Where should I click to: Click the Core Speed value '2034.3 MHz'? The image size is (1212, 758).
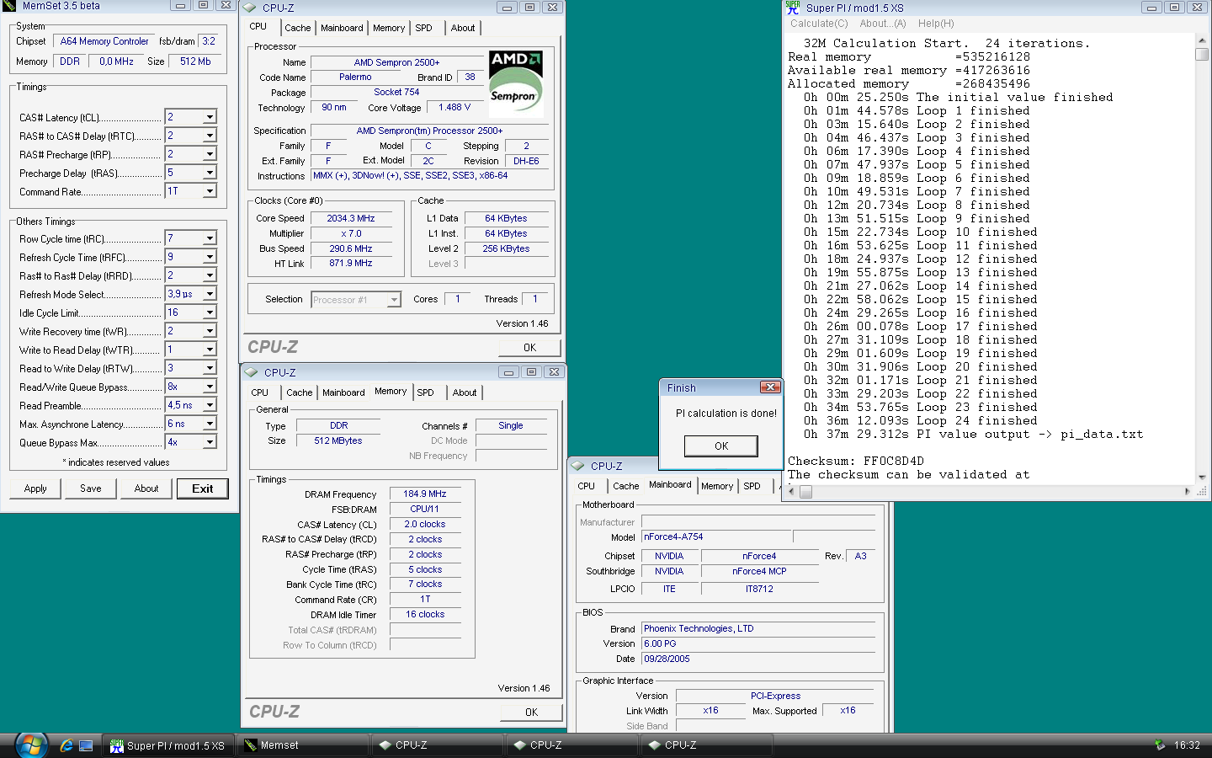(351, 218)
